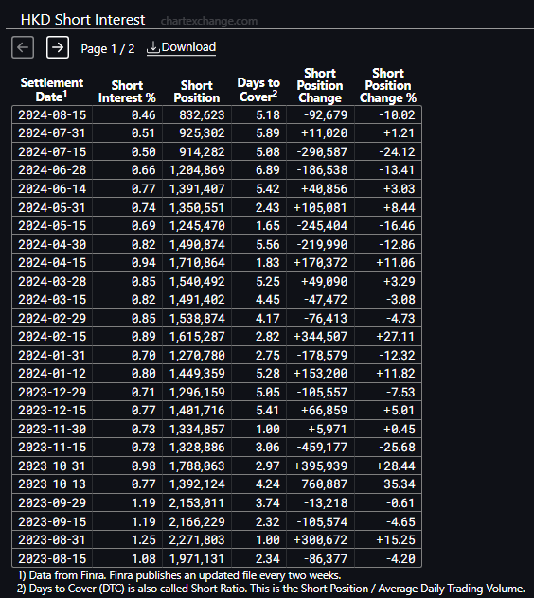Select date cell 2023-12-29
This screenshot has width=534, height=598.
(x=52, y=393)
